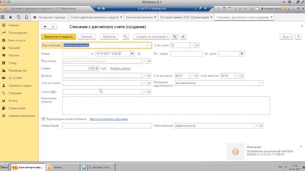
Task: Open Банк и касса section
Action: click(x=17, y=40)
